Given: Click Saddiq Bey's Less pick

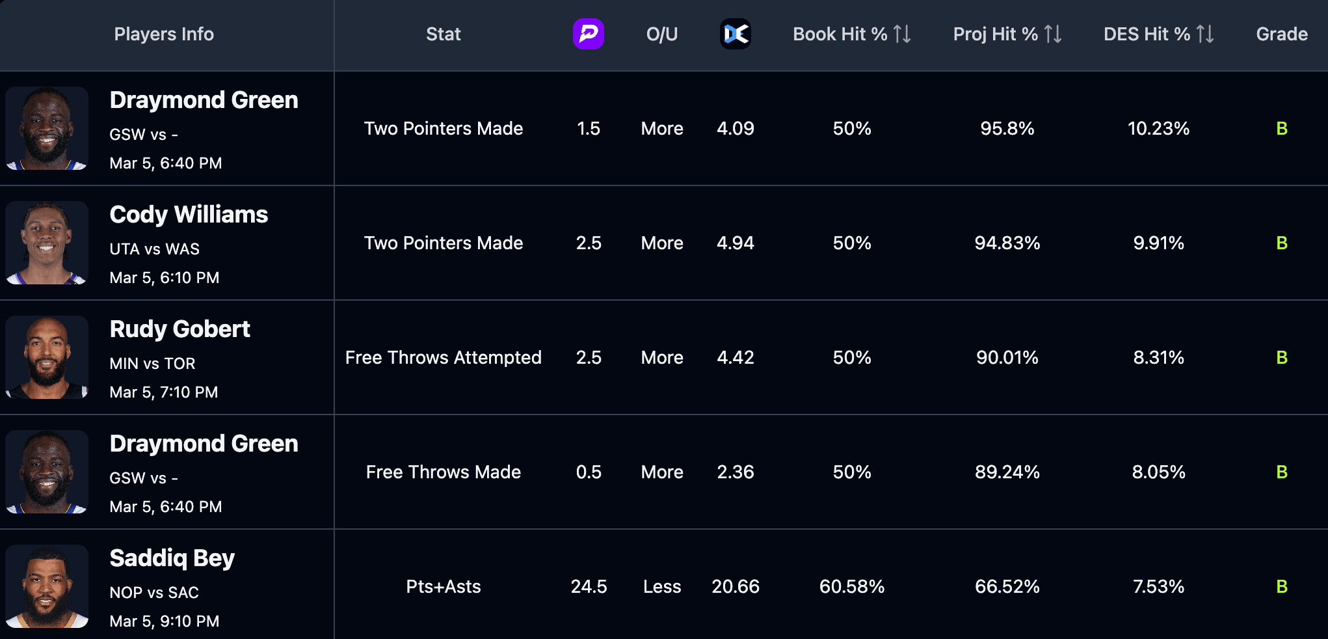Looking at the screenshot, I should pyautogui.click(x=662, y=586).
